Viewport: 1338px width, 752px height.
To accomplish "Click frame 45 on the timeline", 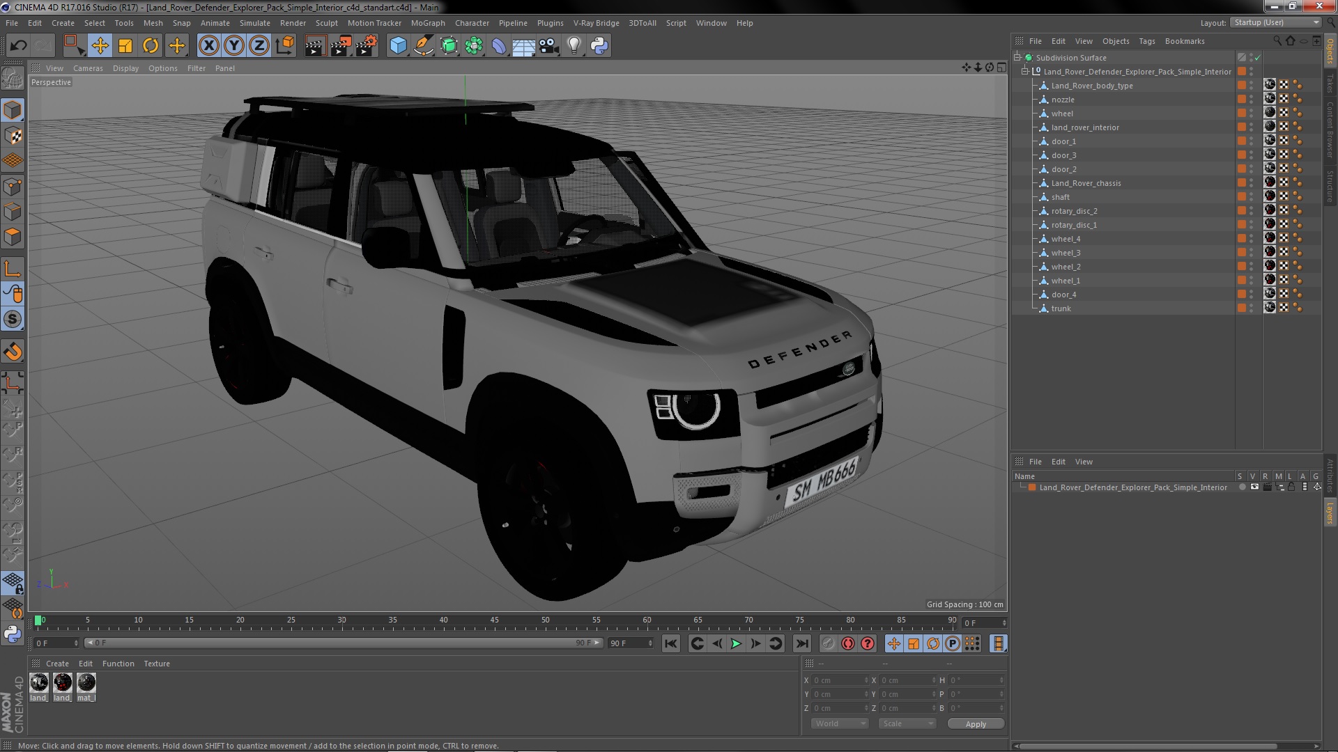I will tap(494, 620).
